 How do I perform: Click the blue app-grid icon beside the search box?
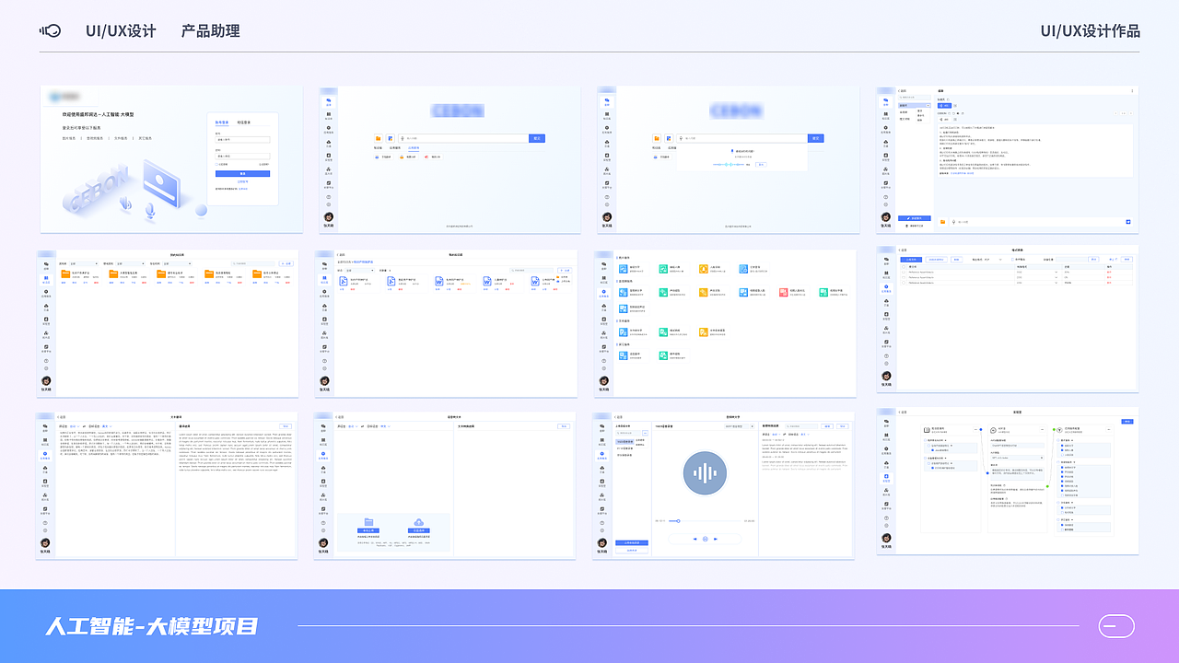click(391, 138)
